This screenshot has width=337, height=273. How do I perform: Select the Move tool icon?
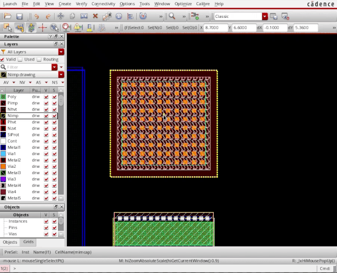(x=60, y=16)
